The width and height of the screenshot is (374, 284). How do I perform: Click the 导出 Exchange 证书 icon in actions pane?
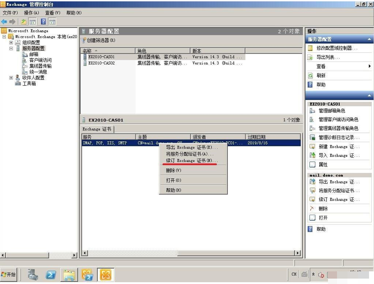312,182
